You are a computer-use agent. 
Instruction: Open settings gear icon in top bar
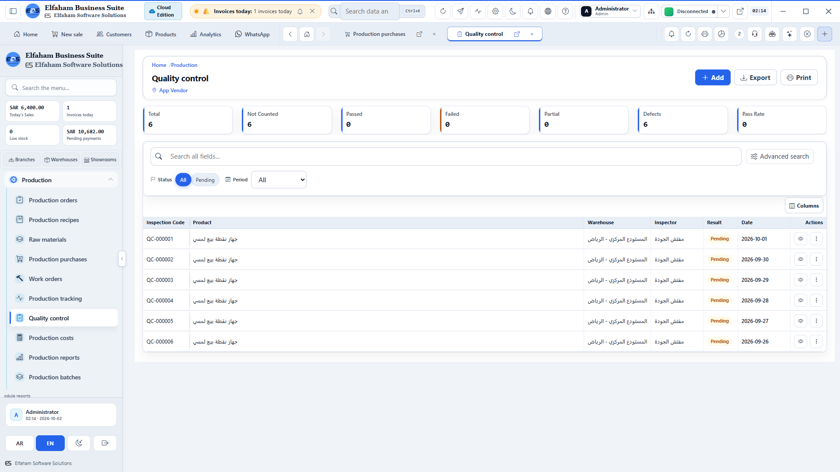495,11
